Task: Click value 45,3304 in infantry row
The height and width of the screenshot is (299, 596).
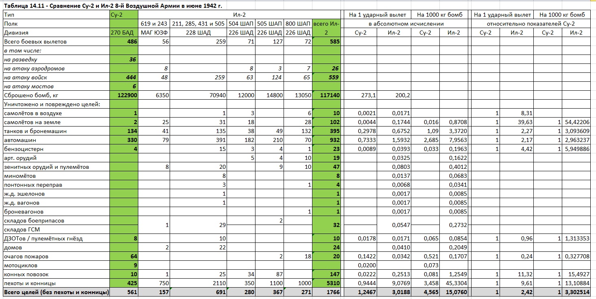Action: pos(454,283)
